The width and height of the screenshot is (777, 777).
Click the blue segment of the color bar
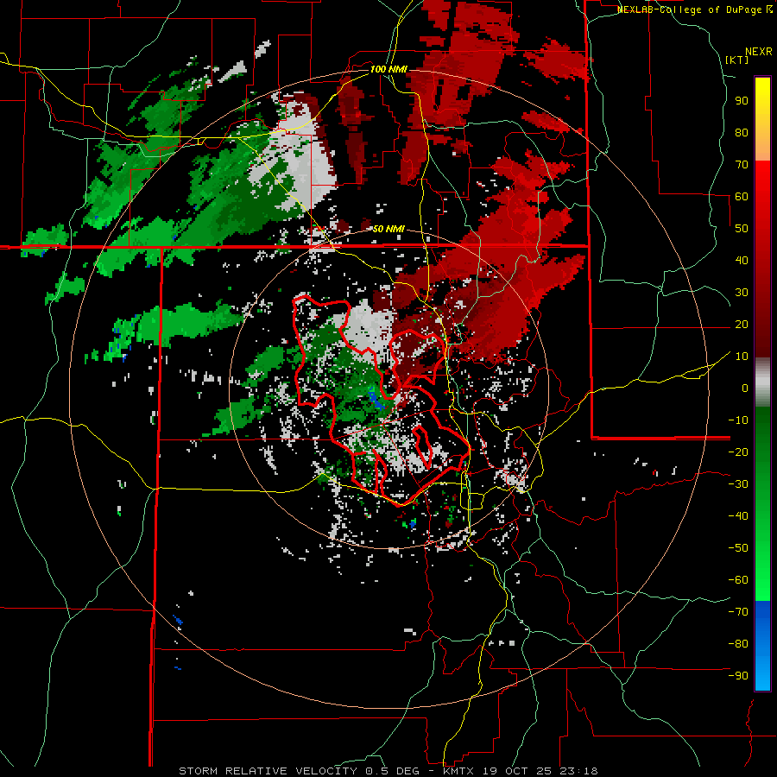(x=762, y=646)
